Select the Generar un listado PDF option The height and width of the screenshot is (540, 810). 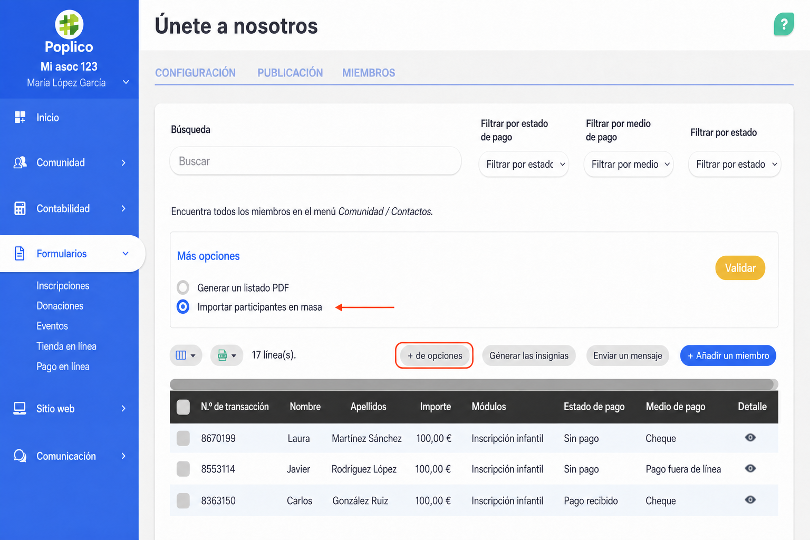pyautogui.click(x=183, y=287)
